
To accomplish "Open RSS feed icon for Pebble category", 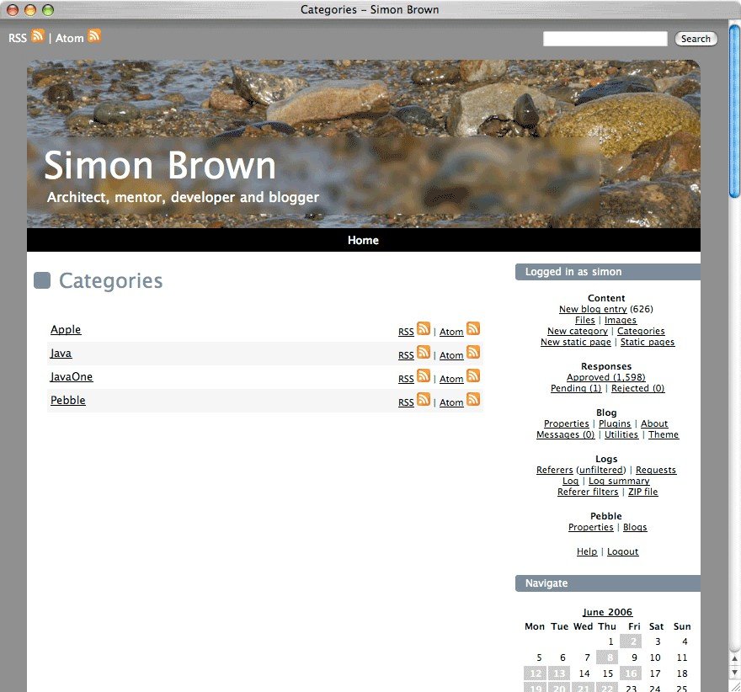I will [424, 399].
